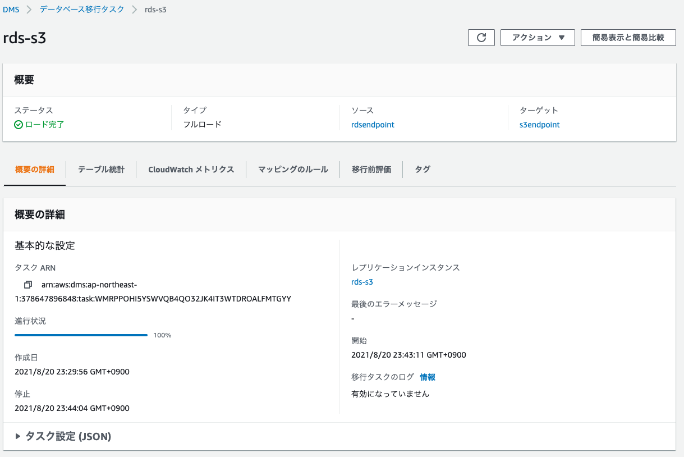Screen dimensions: 684x457
Task: Switch to the テーブル統計 tab
Action: [x=101, y=169]
